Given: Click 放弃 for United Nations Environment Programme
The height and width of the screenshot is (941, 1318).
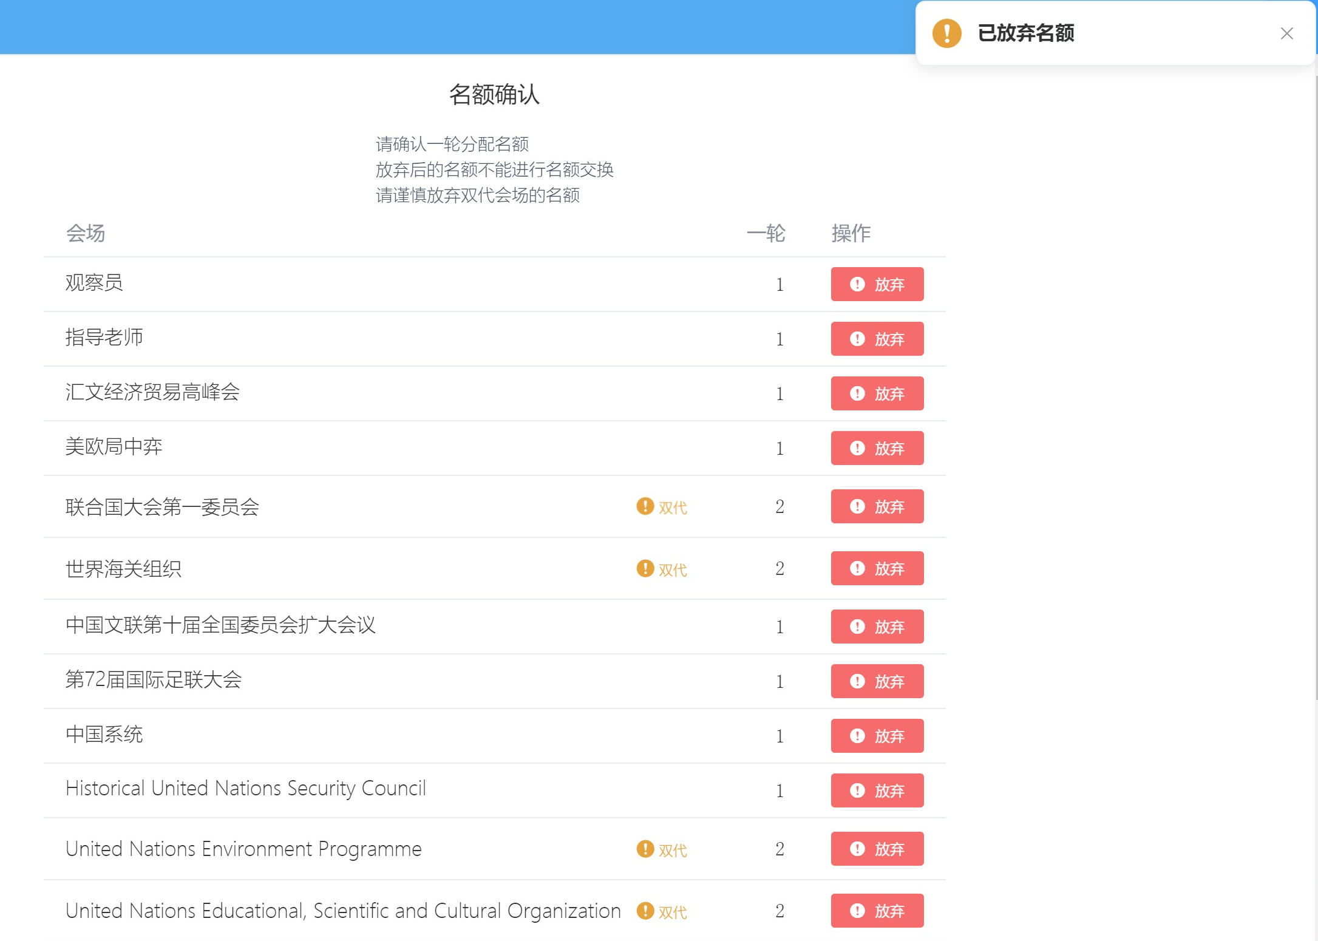Looking at the screenshot, I should [x=877, y=849].
